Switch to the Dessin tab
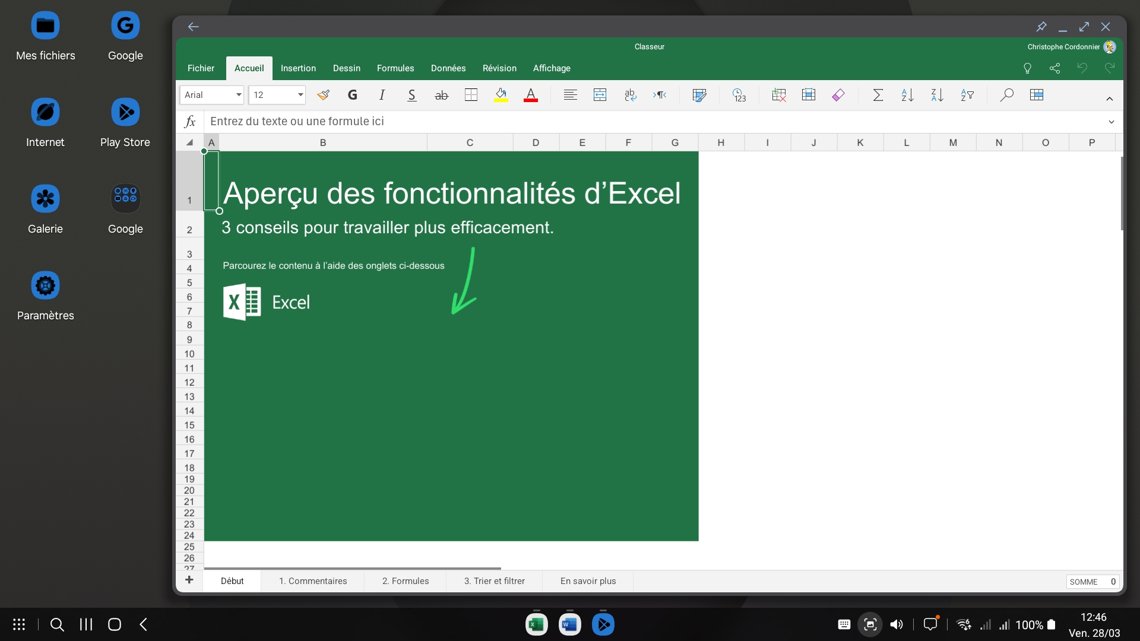 coord(347,68)
